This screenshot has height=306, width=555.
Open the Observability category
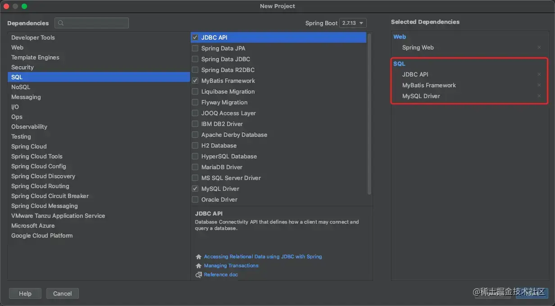[99, 126]
